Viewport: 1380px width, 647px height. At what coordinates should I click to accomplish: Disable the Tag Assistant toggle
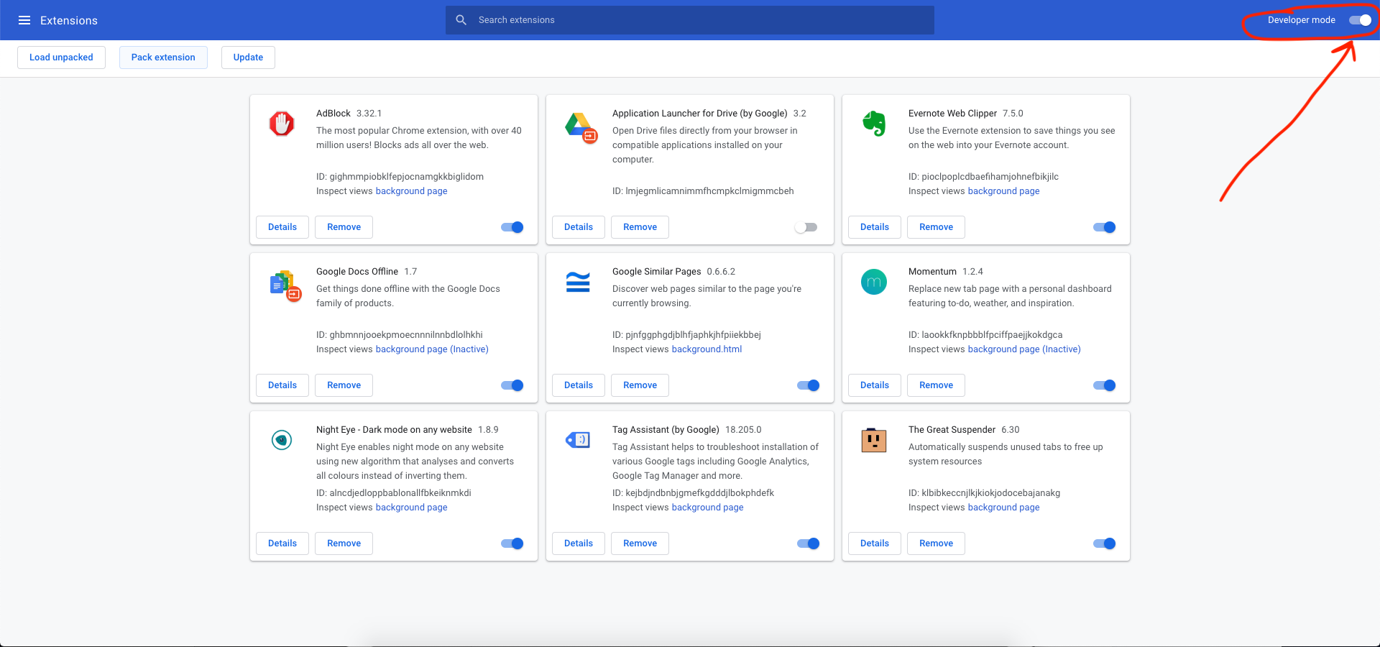point(809,543)
